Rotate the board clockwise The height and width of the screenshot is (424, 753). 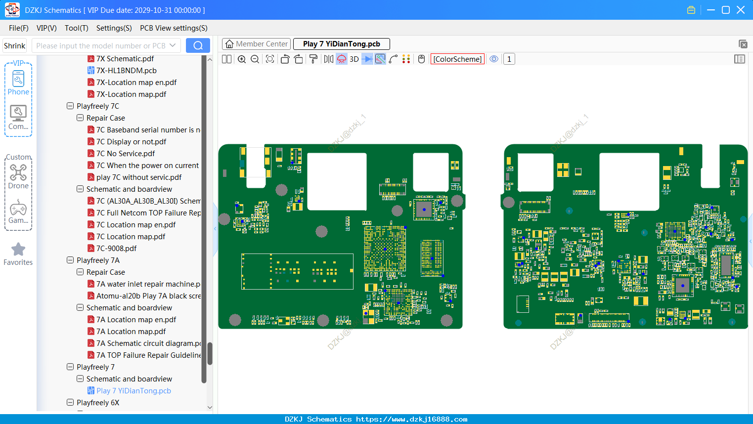[x=298, y=59]
